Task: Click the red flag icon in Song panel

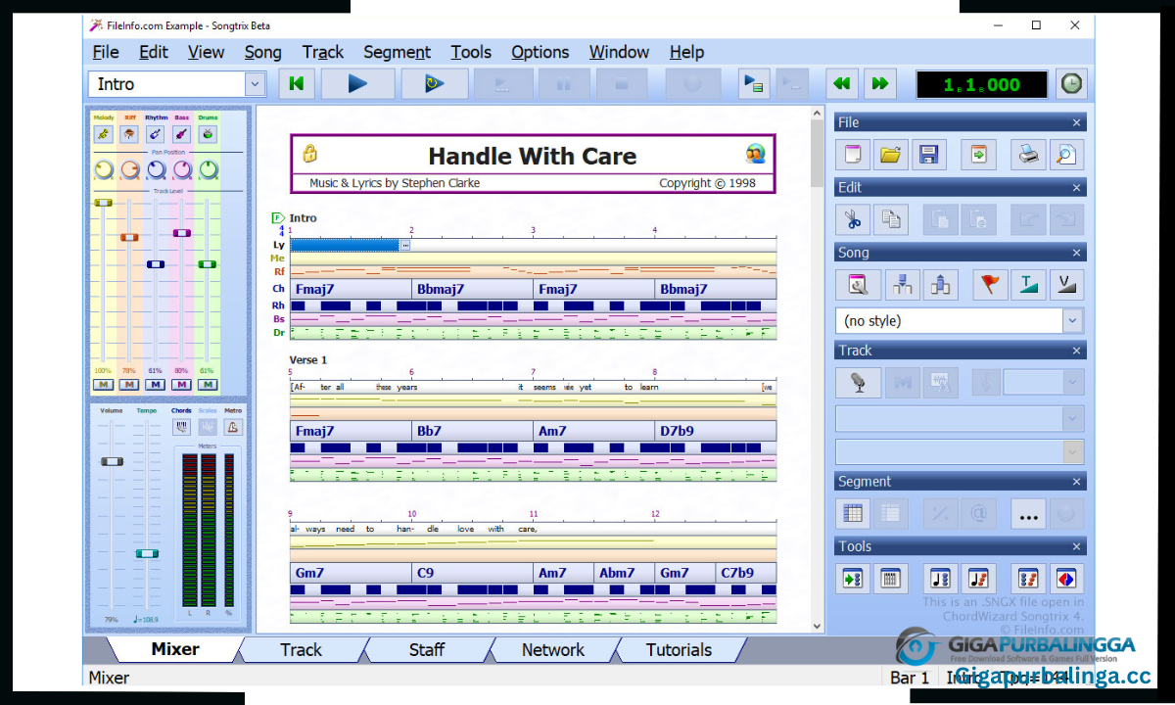Action: [990, 285]
